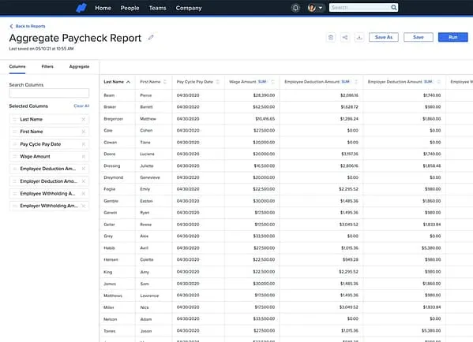Click the Search Columns input field
Viewport: 473px width, 342px height.
point(49,93)
